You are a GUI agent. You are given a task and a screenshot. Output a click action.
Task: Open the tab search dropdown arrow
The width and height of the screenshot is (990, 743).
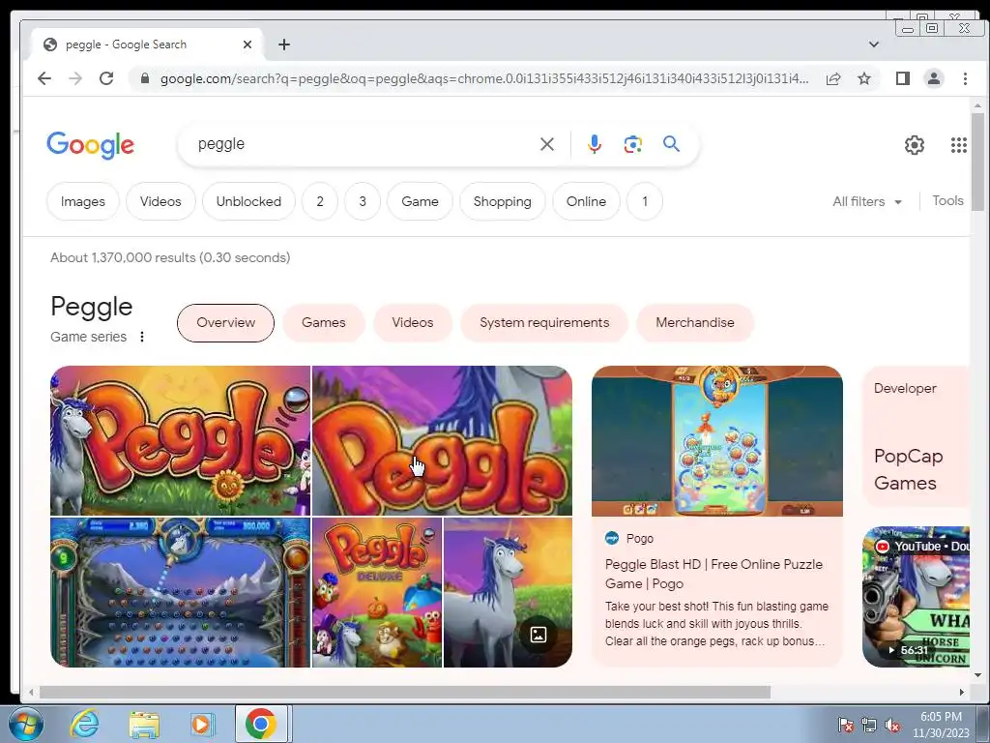click(874, 45)
